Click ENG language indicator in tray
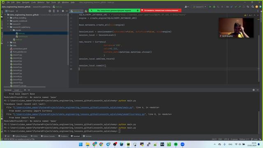 231,144
